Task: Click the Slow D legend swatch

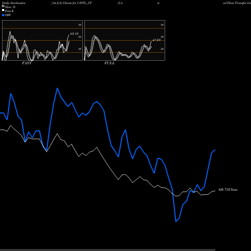Action: [x=3, y=6]
